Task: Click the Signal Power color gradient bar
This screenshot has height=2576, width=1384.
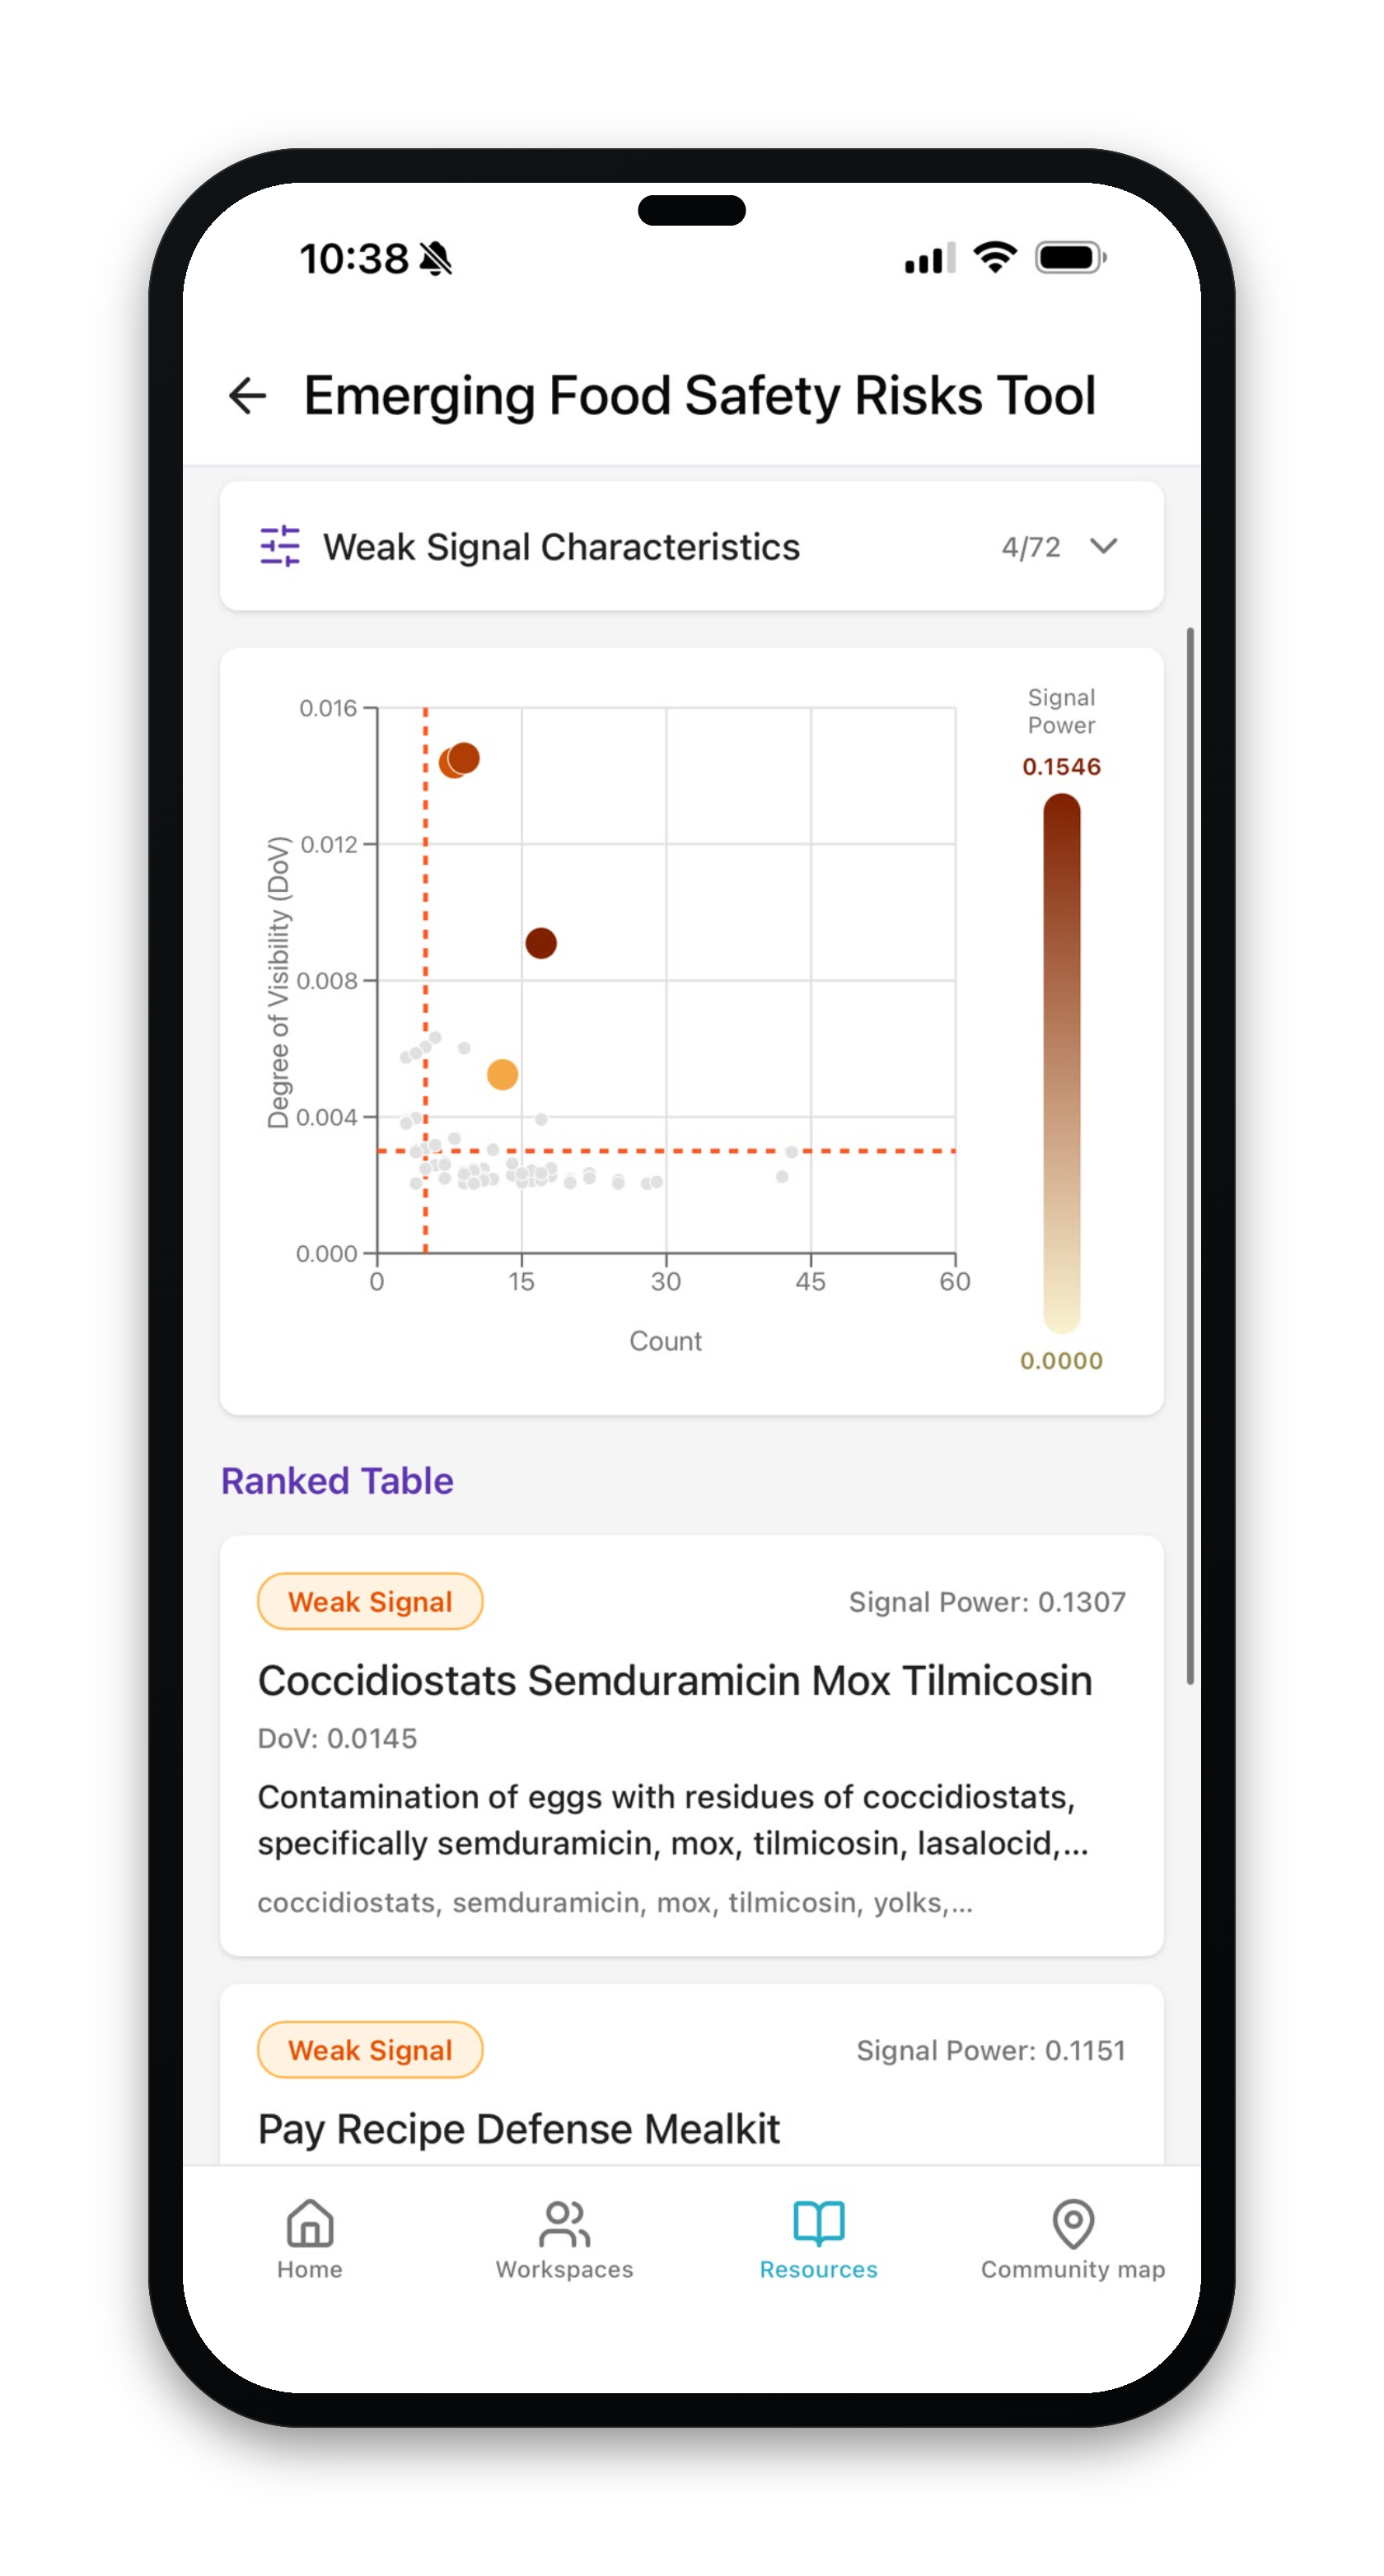Action: (1061, 1063)
